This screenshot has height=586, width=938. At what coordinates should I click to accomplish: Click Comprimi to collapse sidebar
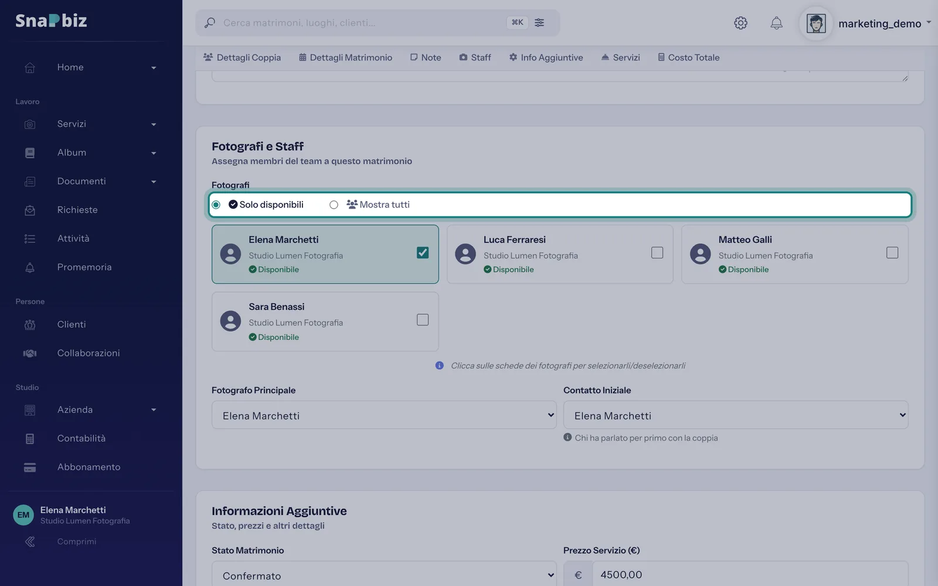coord(76,541)
